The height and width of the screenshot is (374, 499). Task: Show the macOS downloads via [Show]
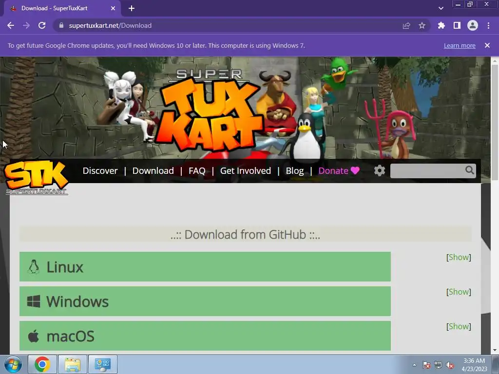tap(459, 326)
